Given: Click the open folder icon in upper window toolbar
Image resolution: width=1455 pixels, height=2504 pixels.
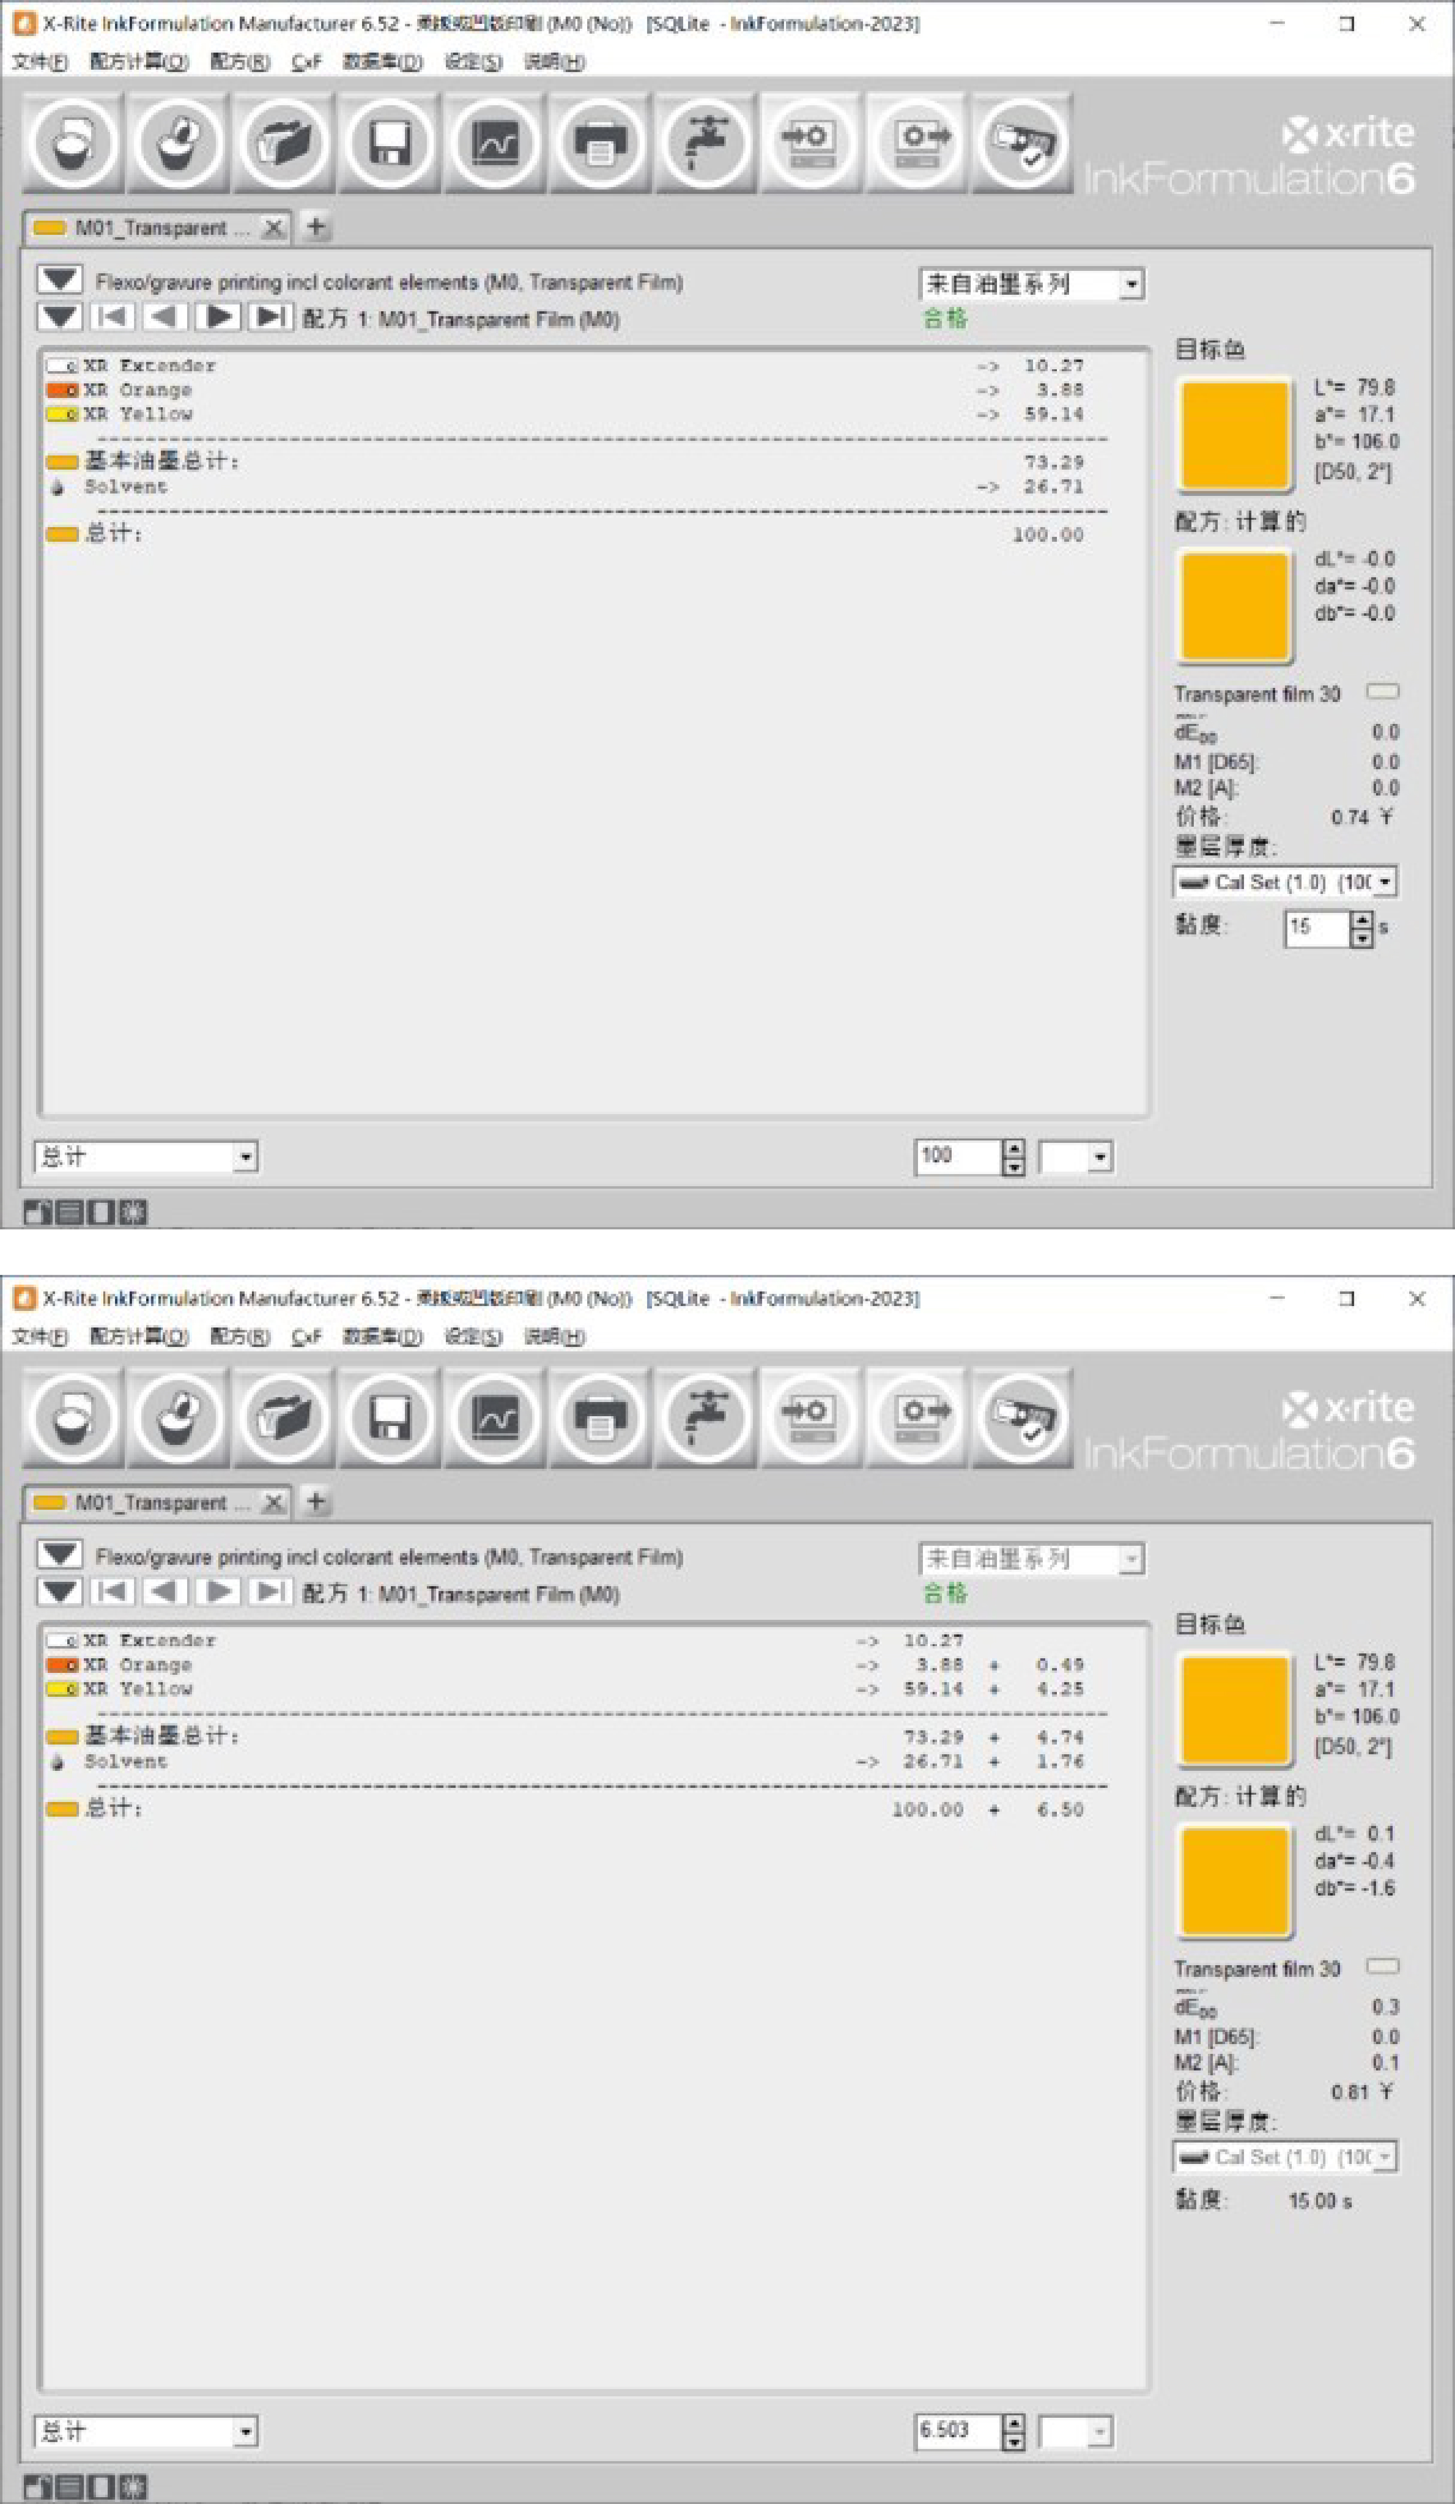Looking at the screenshot, I should click(283, 143).
